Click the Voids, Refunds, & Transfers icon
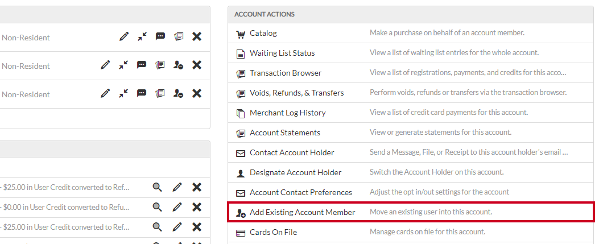Screen dimensions: 599x244 click(240, 93)
